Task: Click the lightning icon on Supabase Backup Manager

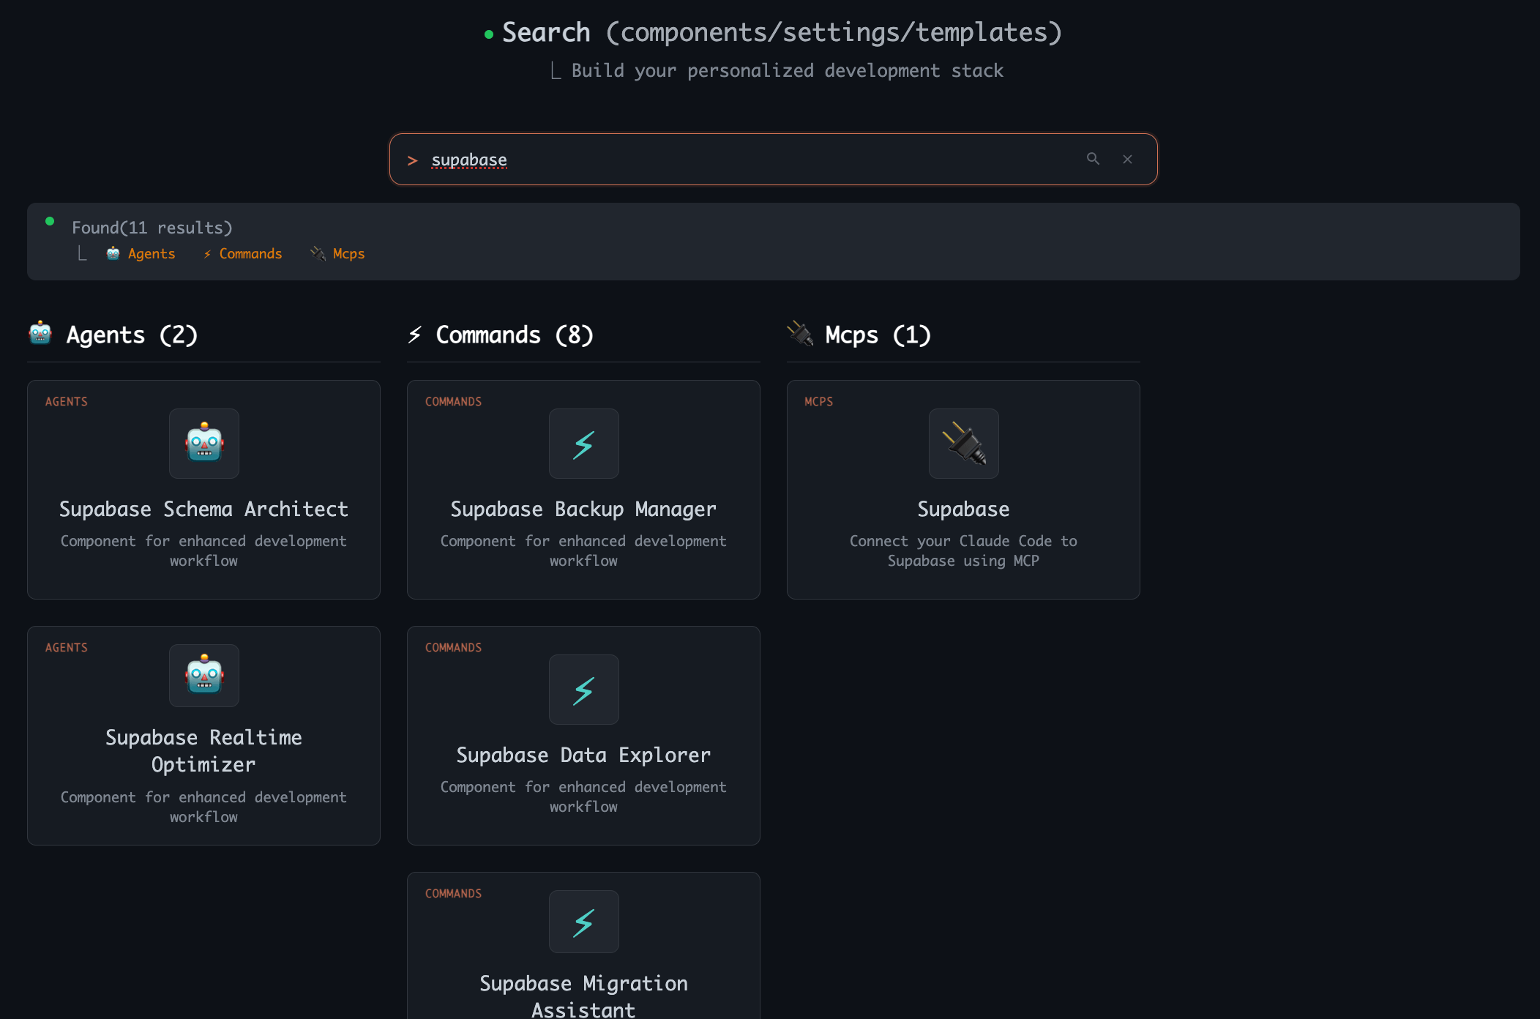Action: tap(583, 444)
